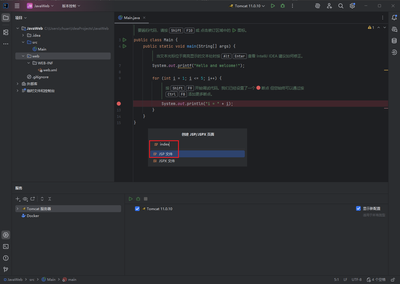
Task: Collapse the src folder
Action: click(x=23, y=42)
